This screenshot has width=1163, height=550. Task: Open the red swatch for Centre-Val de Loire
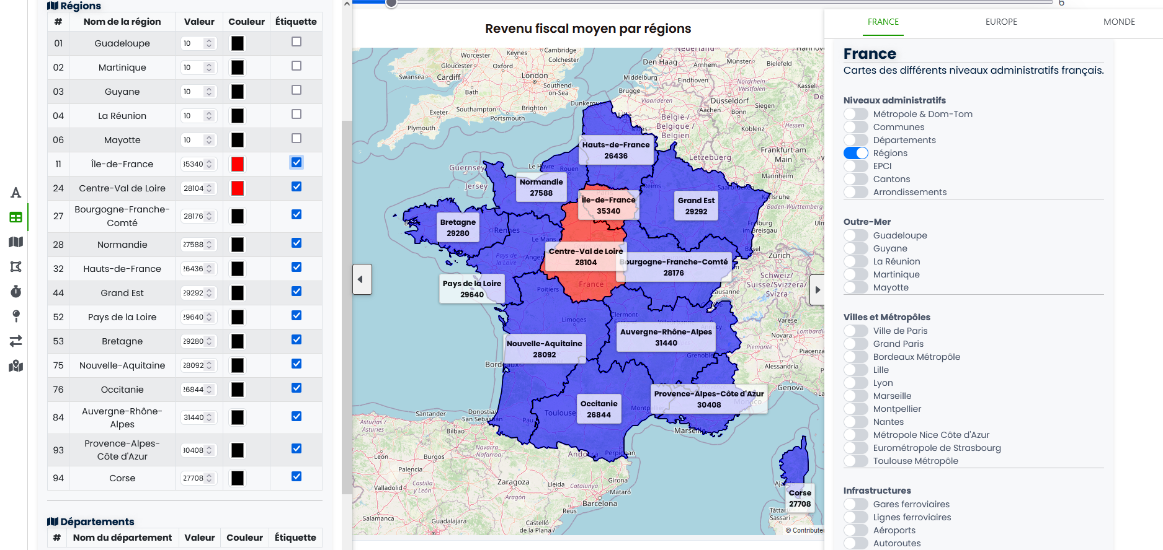point(238,188)
